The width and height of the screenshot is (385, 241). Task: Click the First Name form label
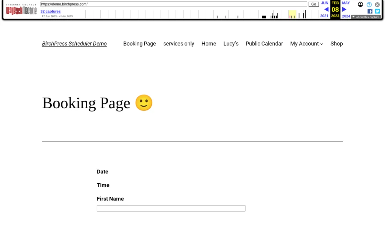(x=110, y=199)
